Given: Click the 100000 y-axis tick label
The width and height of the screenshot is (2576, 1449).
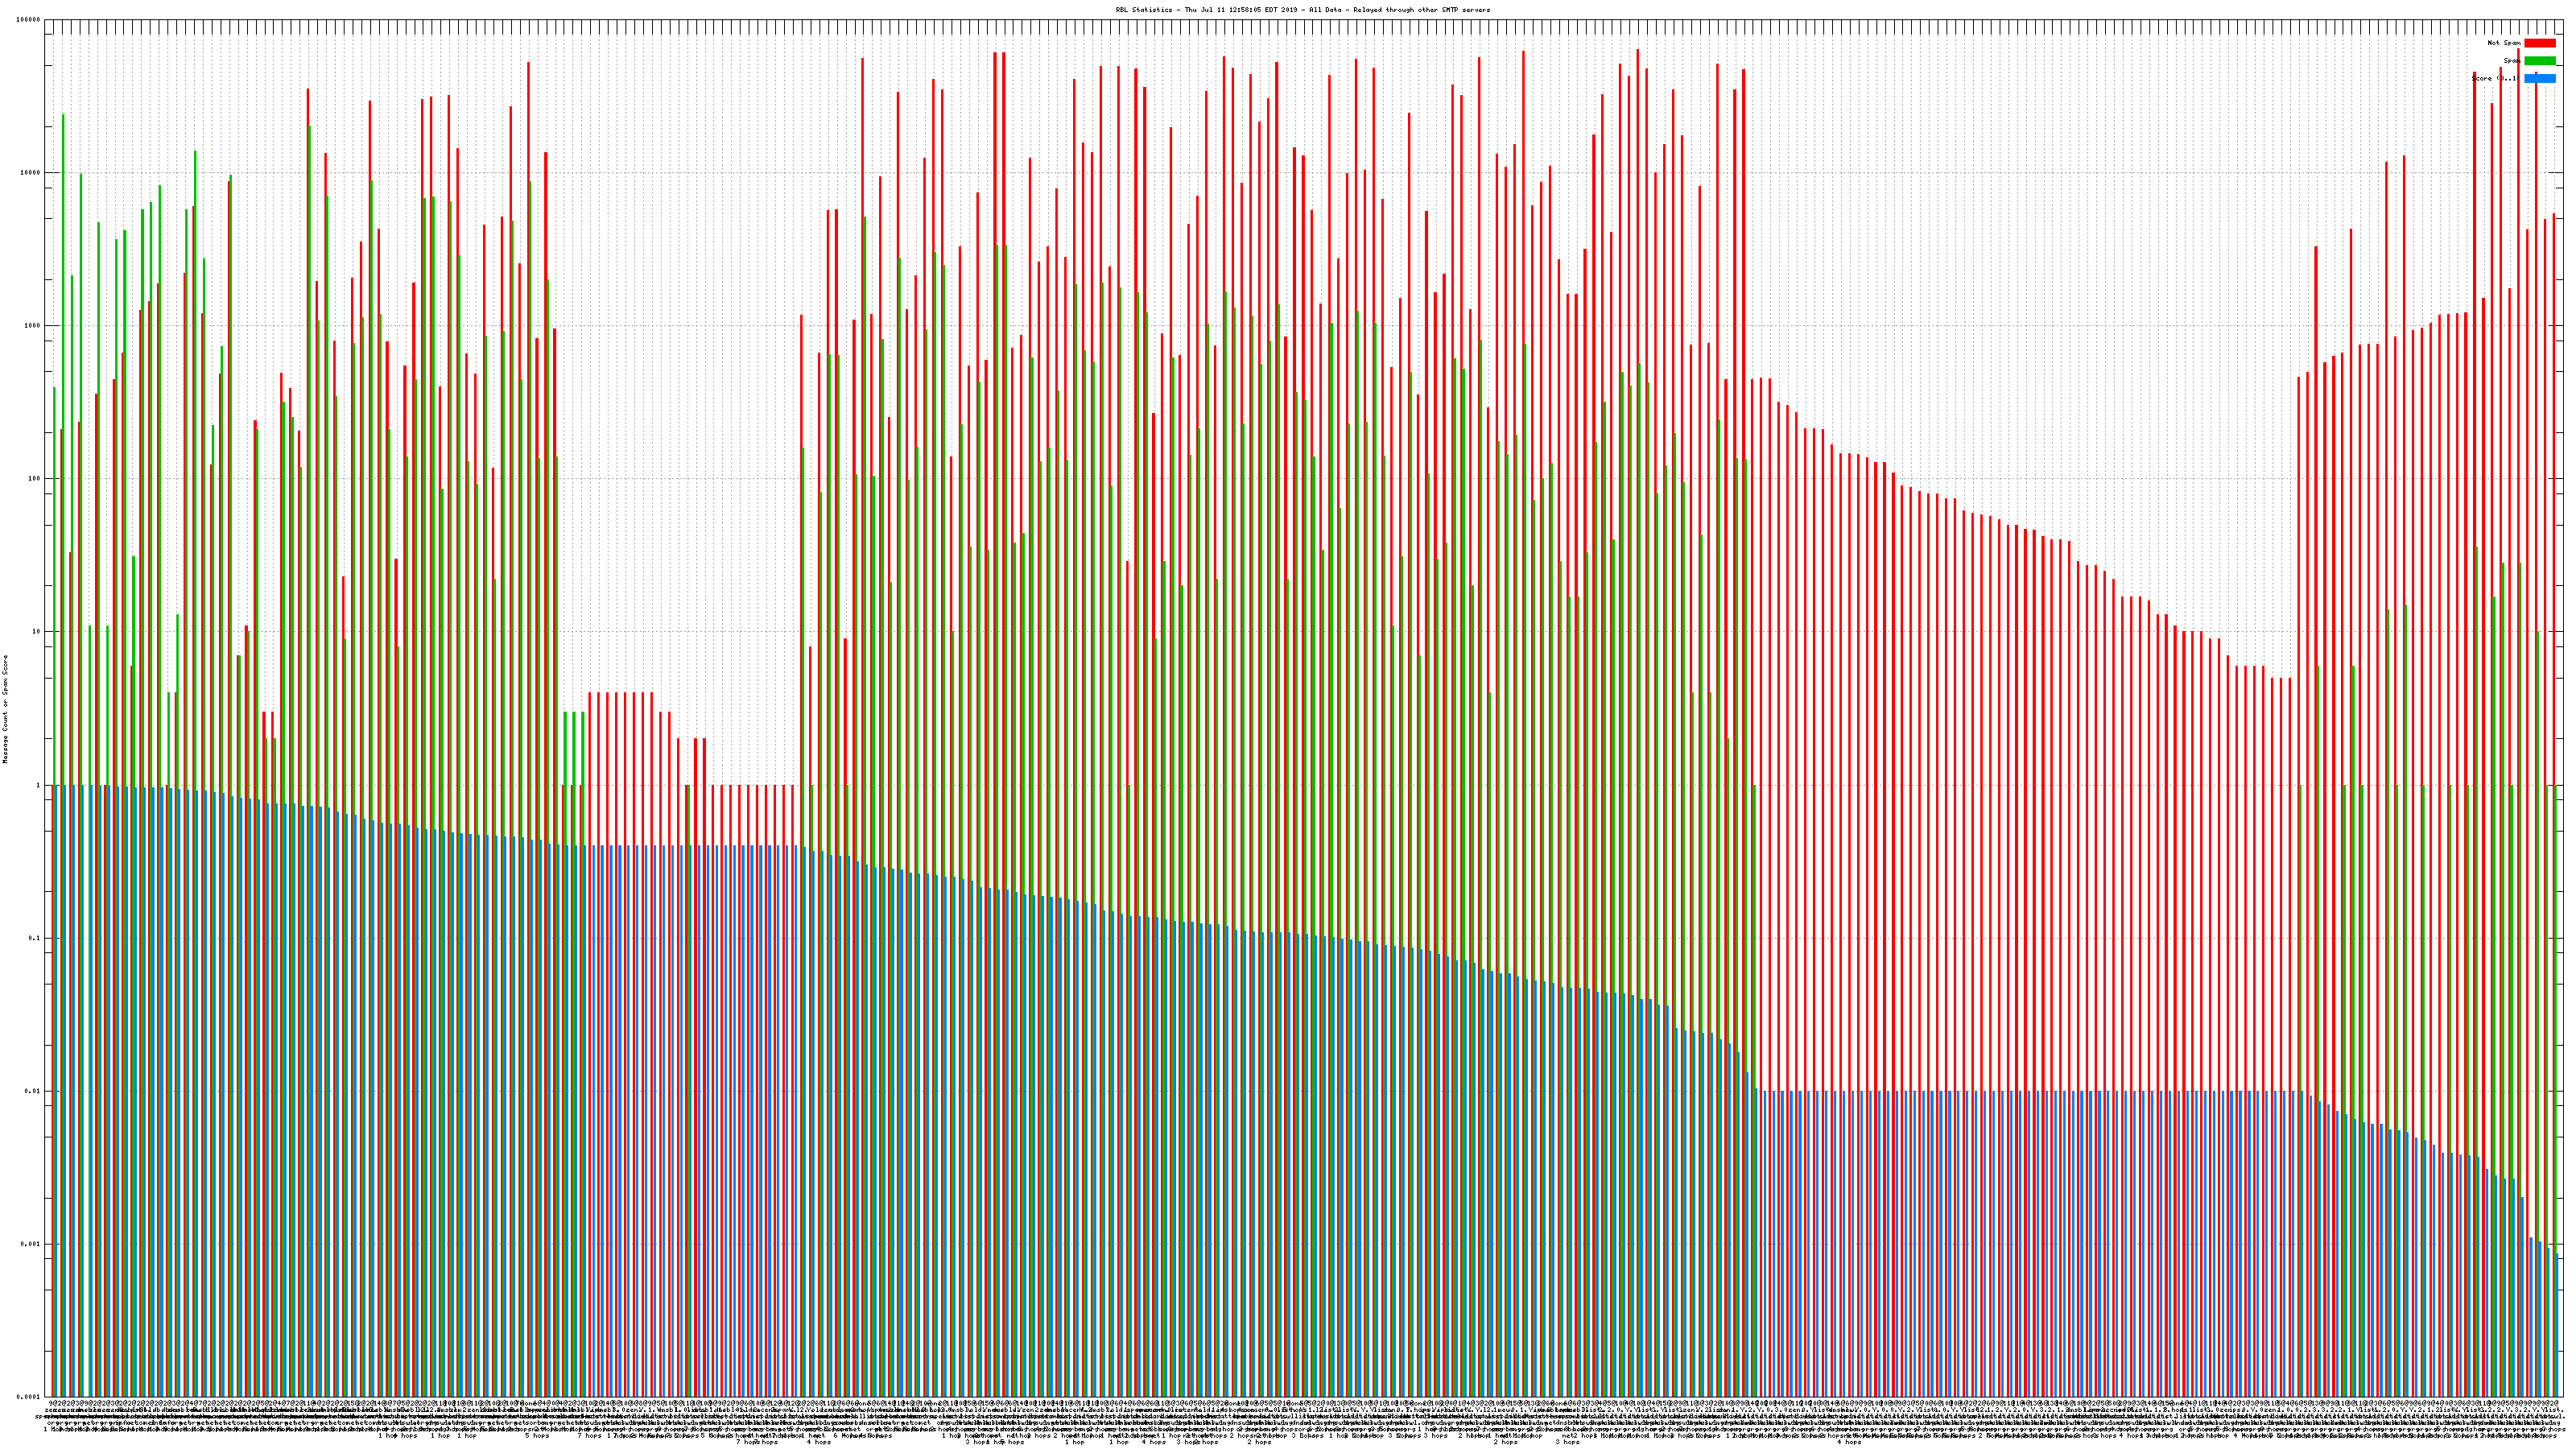Looking at the screenshot, I should pyautogui.click(x=29, y=20).
